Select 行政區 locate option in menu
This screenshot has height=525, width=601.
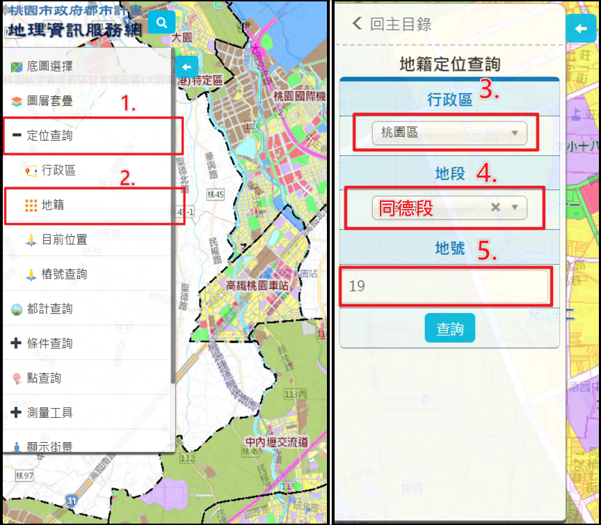click(58, 171)
